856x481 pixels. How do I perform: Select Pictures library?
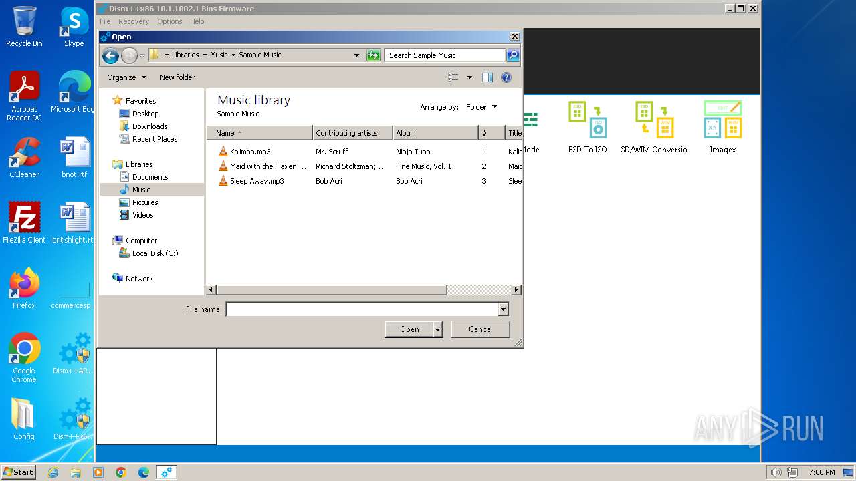click(x=145, y=202)
